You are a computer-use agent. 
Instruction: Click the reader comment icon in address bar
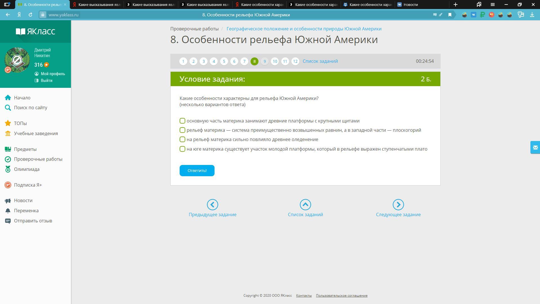point(435,15)
